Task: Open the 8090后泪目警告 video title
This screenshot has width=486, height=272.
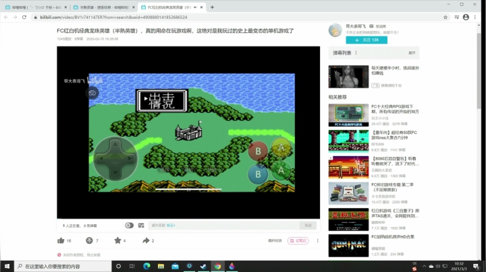Action: [x=395, y=161]
